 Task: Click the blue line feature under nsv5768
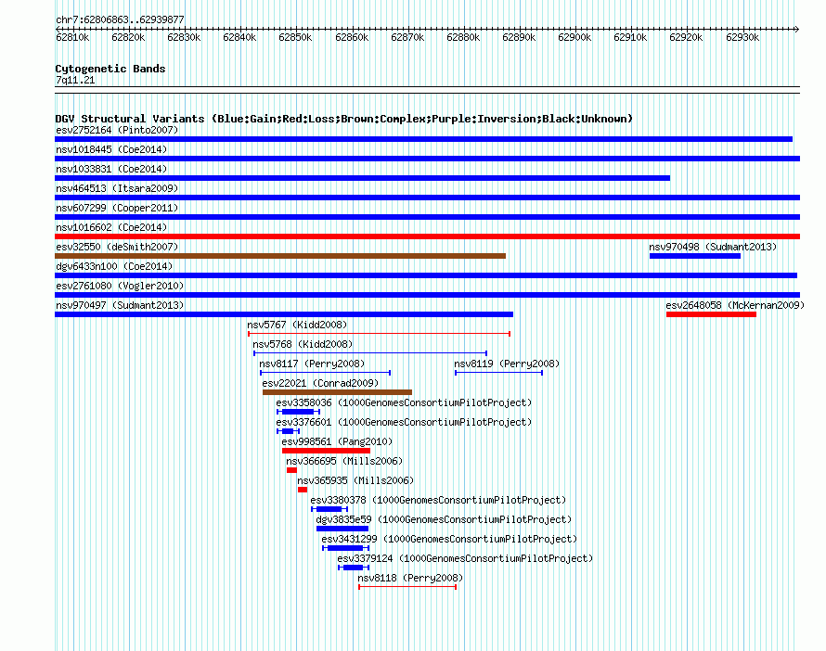tap(369, 353)
